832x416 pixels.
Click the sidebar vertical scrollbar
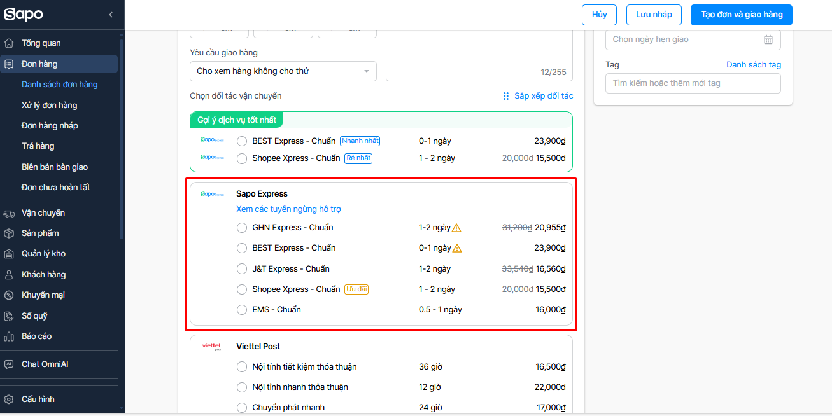pyautogui.click(x=122, y=139)
